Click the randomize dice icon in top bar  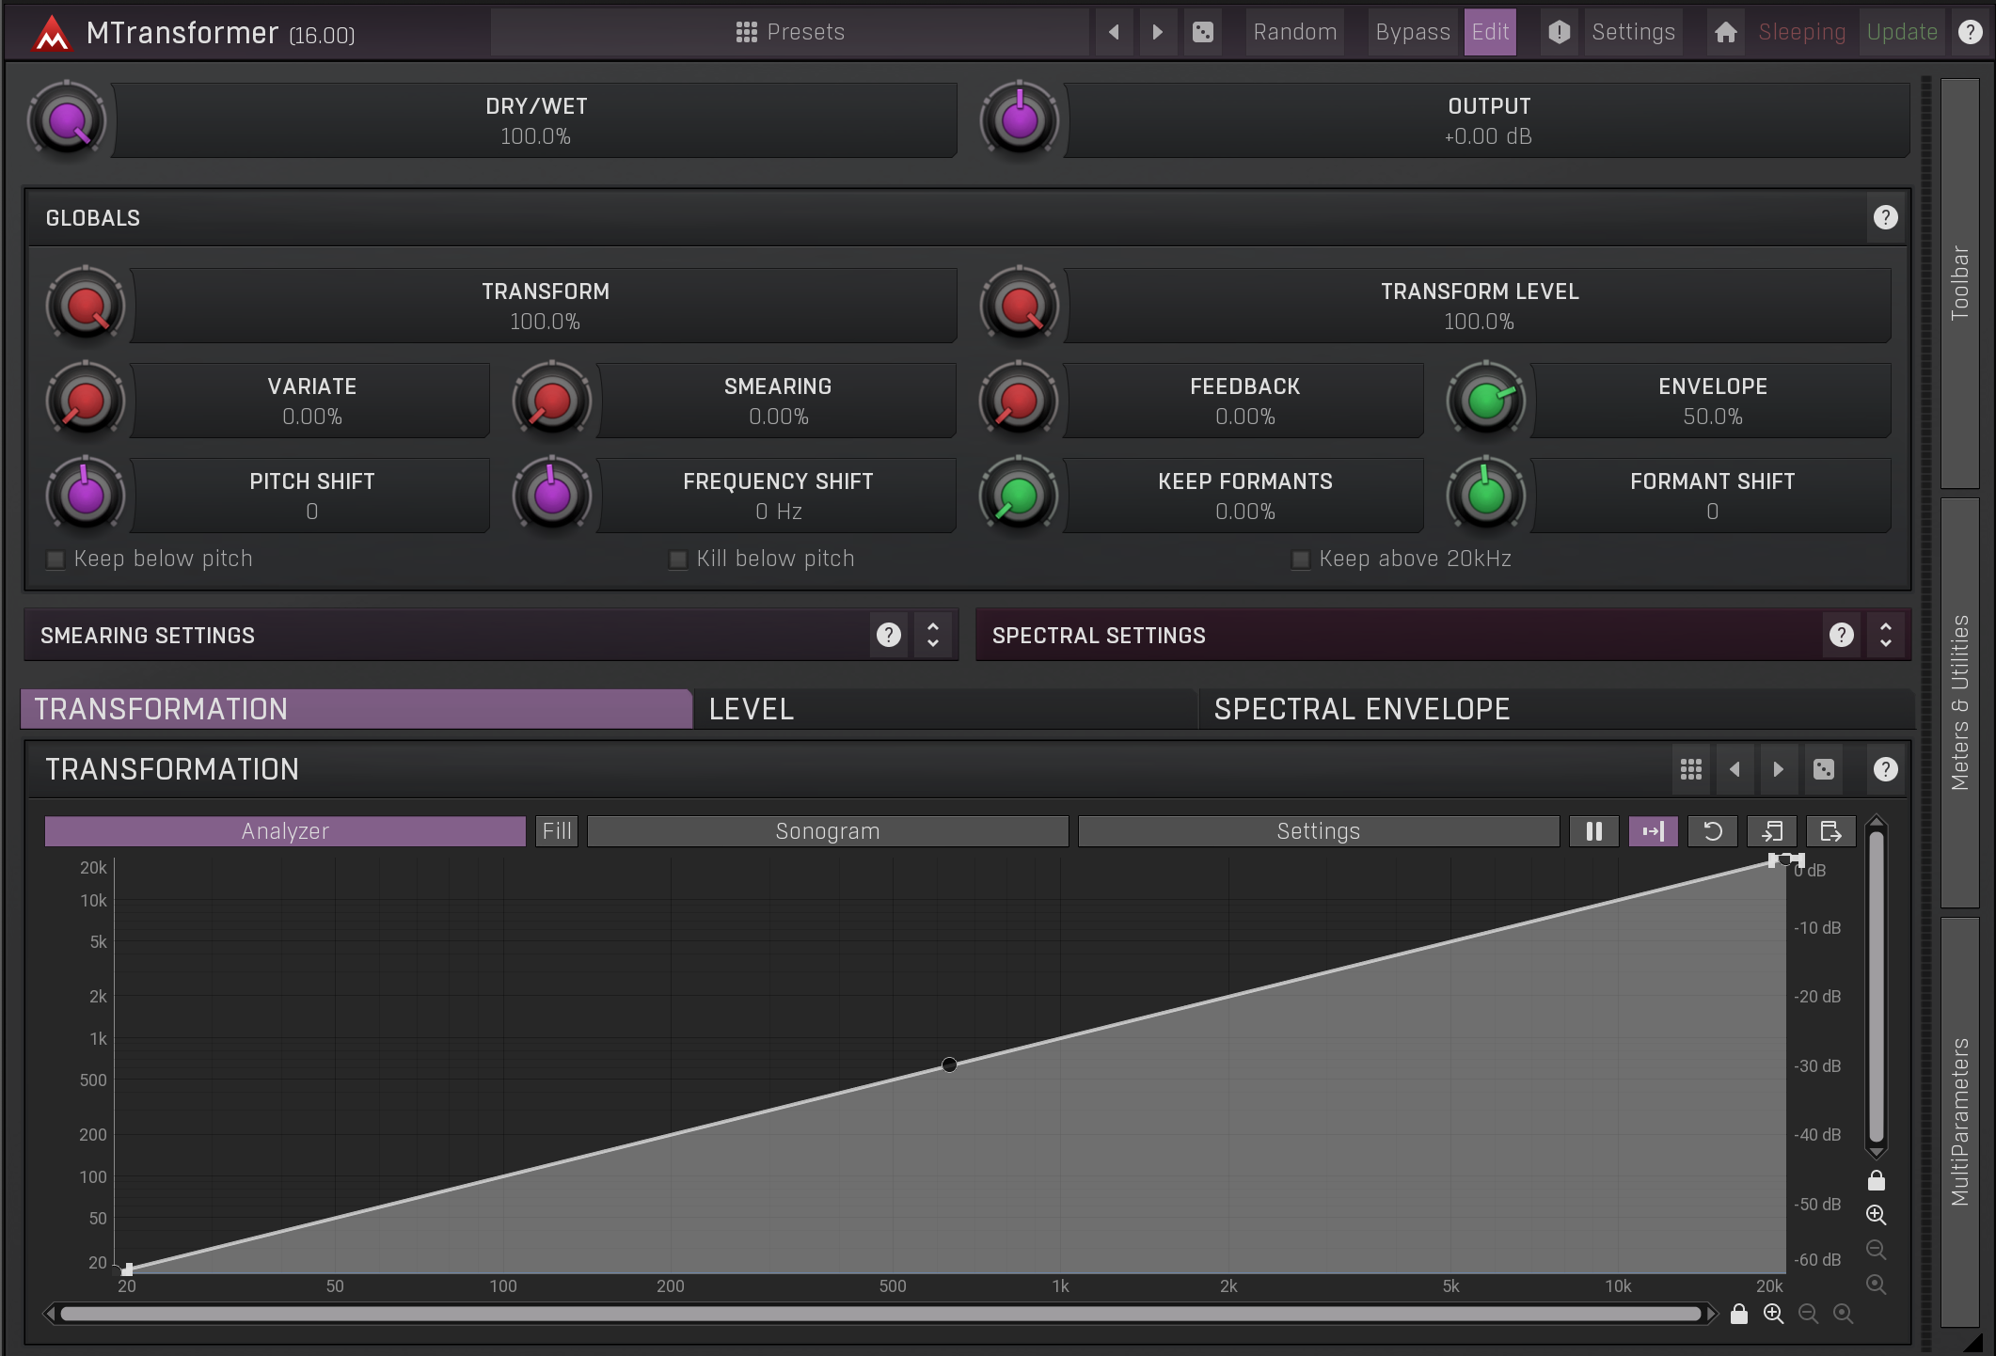coord(1202,32)
